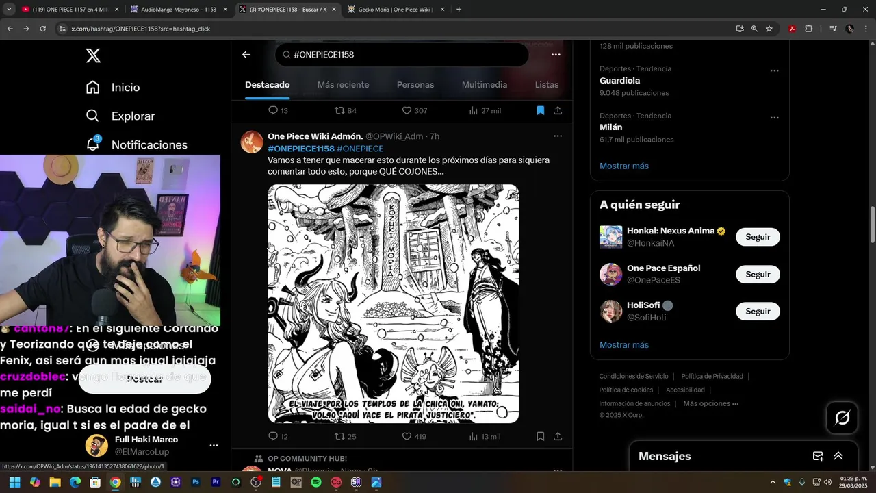
Task: Open Photoshop from the taskbar
Action: [x=196, y=482]
